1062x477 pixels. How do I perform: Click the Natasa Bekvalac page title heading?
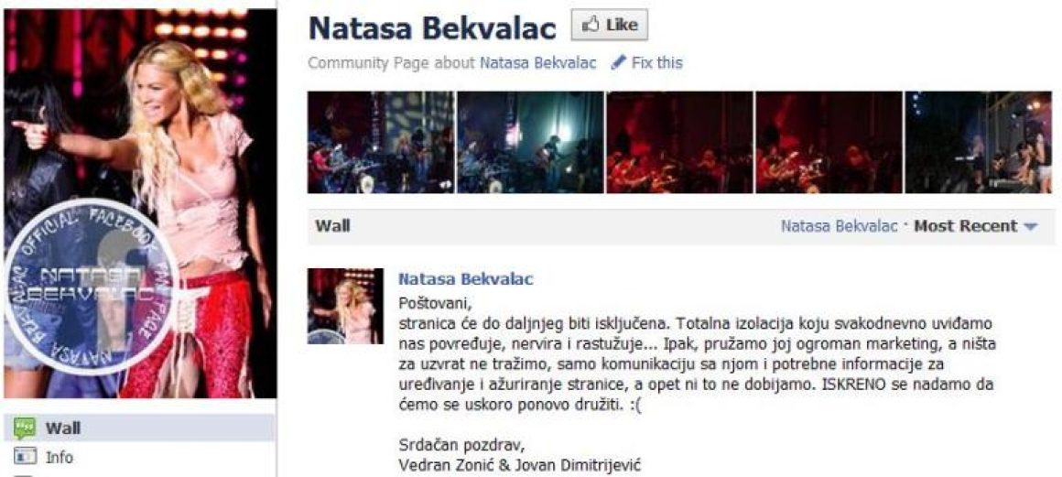pos(433,27)
